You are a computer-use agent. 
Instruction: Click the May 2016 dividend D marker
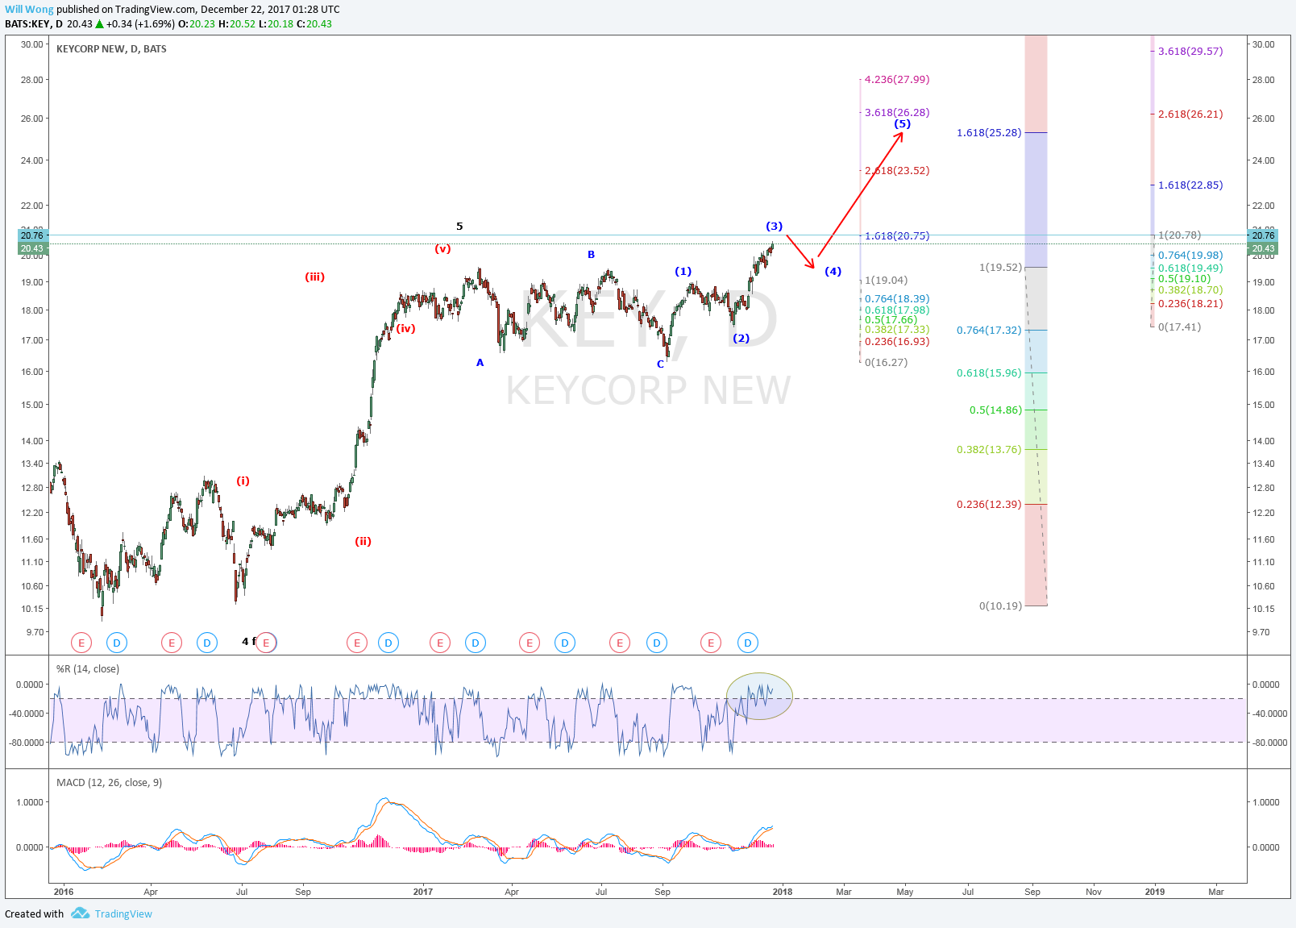[207, 643]
